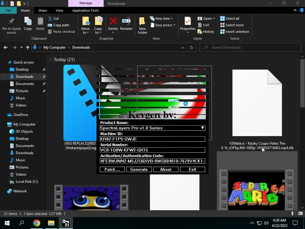This screenshot has height=229, width=305.
Task: Collapse the ribbon with the chevron
Action: 295,10
